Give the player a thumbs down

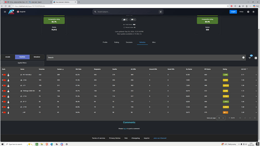click(x=133, y=19)
